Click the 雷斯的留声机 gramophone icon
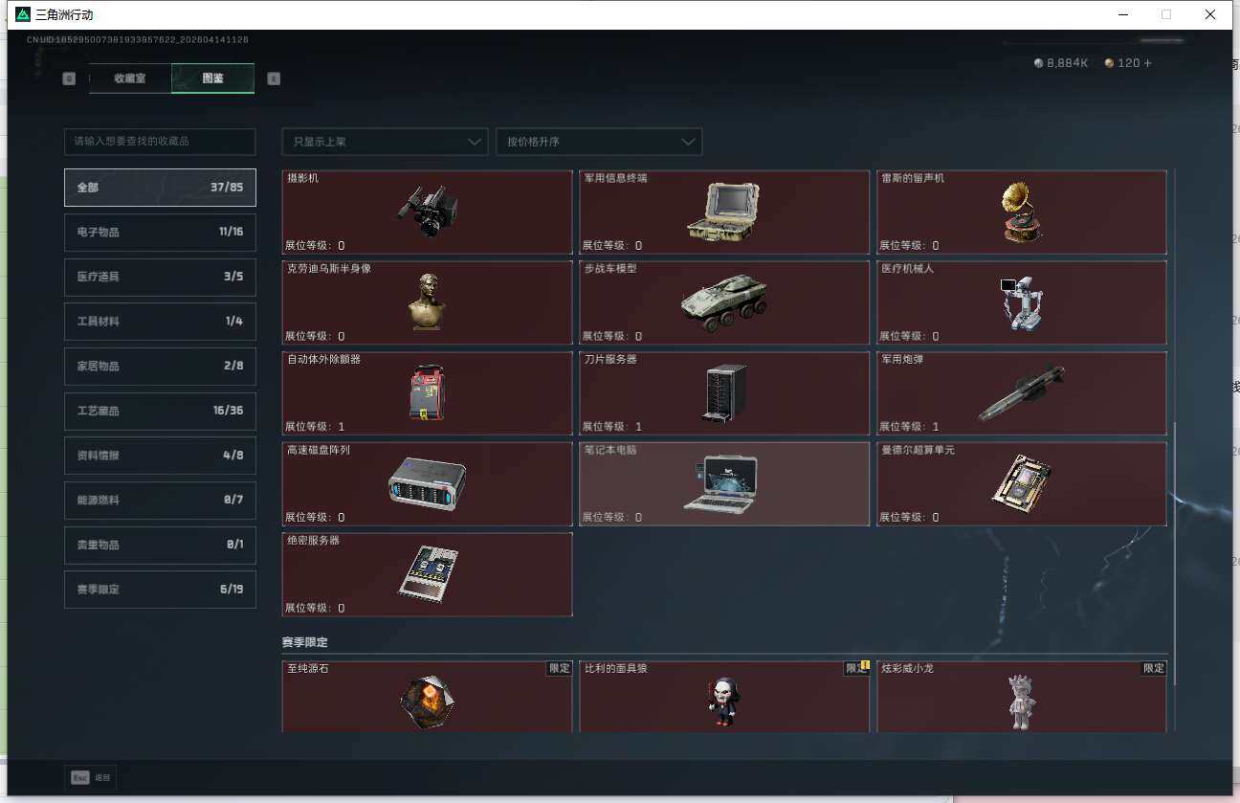Screen dimensions: 1240x803 [x=1021, y=212]
